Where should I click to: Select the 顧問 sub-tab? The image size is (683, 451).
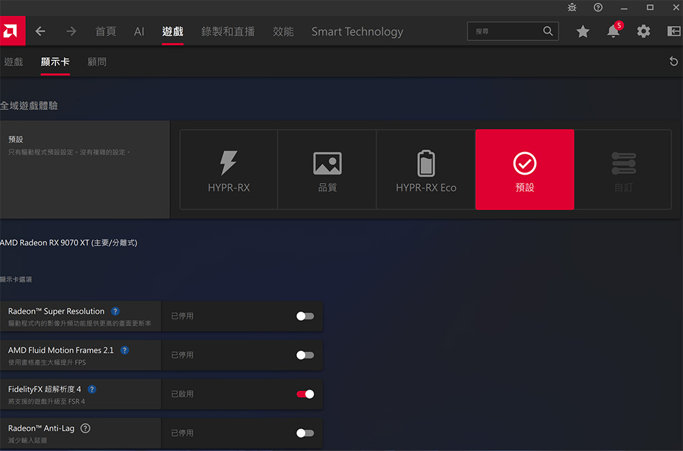pos(97,62)
